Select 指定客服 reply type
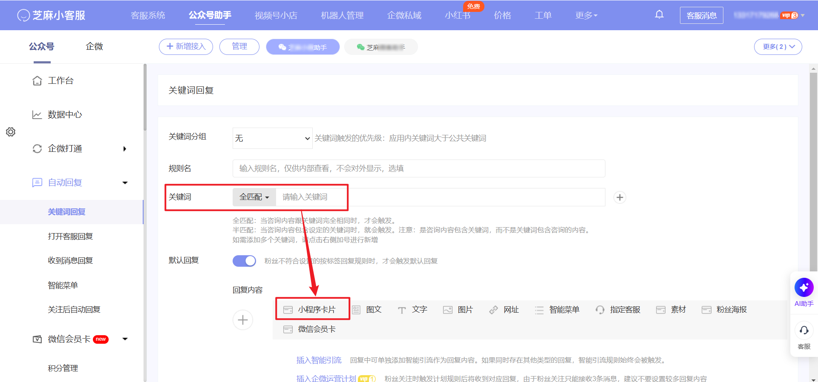 pos(618,310)
